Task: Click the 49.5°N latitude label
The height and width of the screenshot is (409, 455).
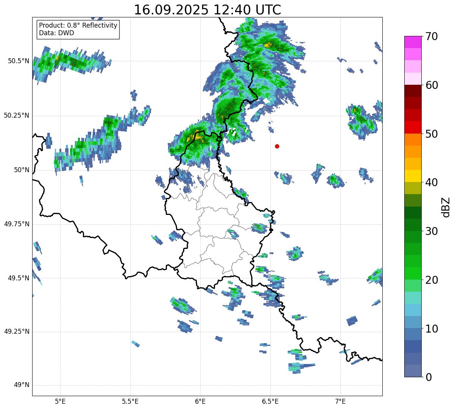Action: tap(19, 278)
